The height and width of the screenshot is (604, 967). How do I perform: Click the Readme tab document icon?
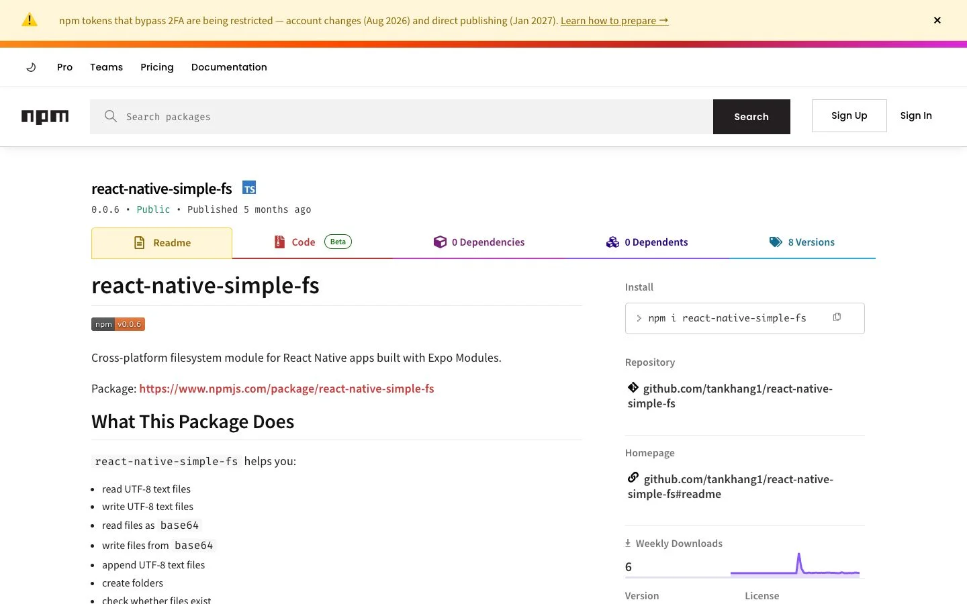click(x=140, y=243)
